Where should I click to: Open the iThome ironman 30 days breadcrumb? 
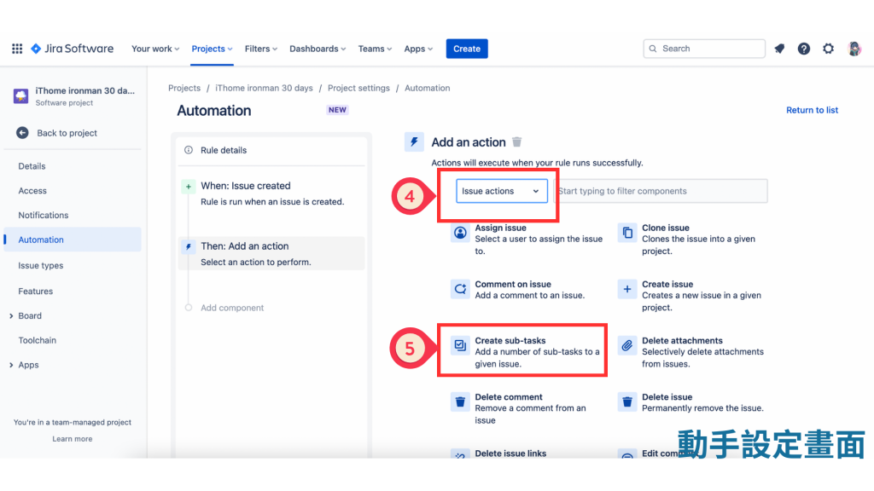[264, 89]
